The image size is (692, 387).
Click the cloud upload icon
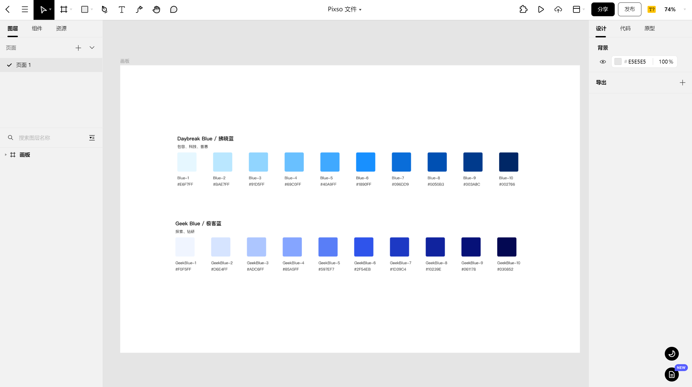coord(558,9)
